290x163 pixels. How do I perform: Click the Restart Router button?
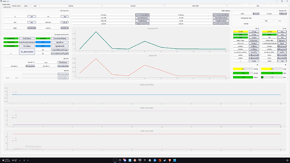(x=16, y=6)
